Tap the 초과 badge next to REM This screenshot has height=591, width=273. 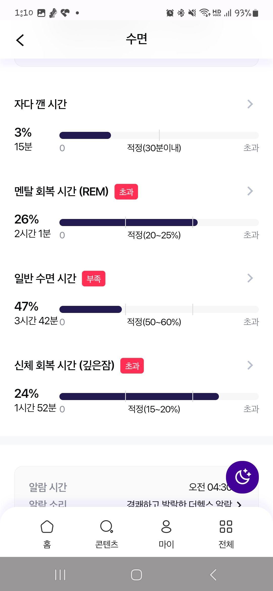126,192
